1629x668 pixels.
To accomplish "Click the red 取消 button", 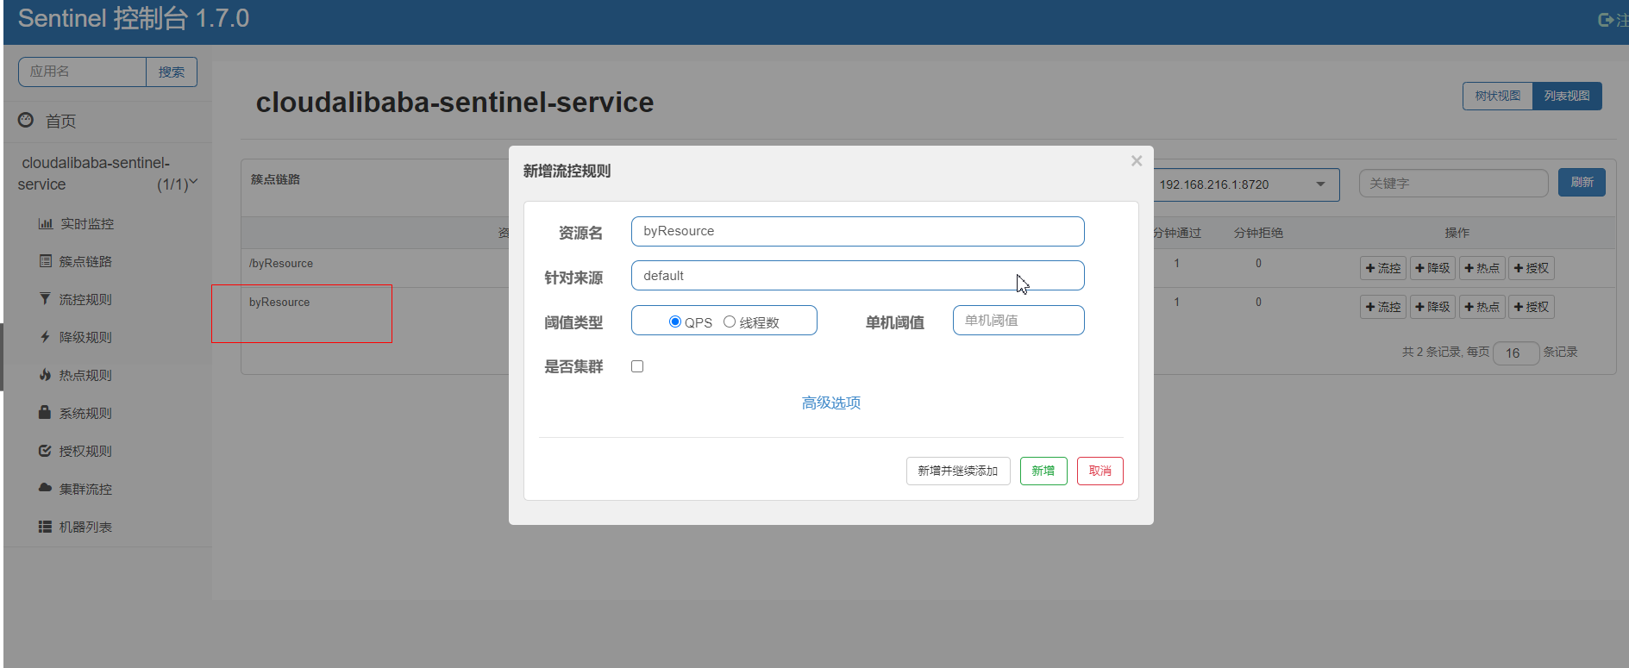I will point(1100,471).
